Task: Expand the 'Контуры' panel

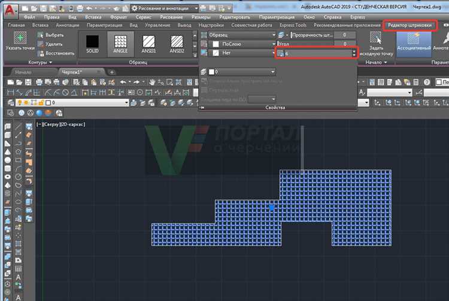Action: (40, 62)
